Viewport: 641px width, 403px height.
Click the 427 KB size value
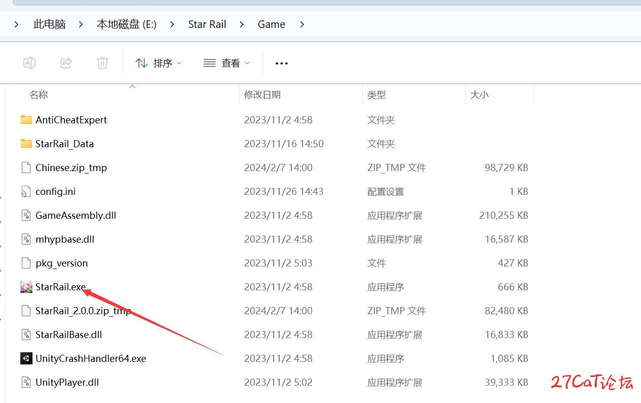pyautogui.click(x=513, y=263)
